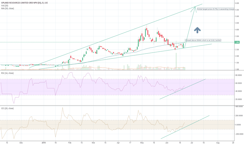
Task: Click the 2.00 price axis label
Action: tap(237, 56)
